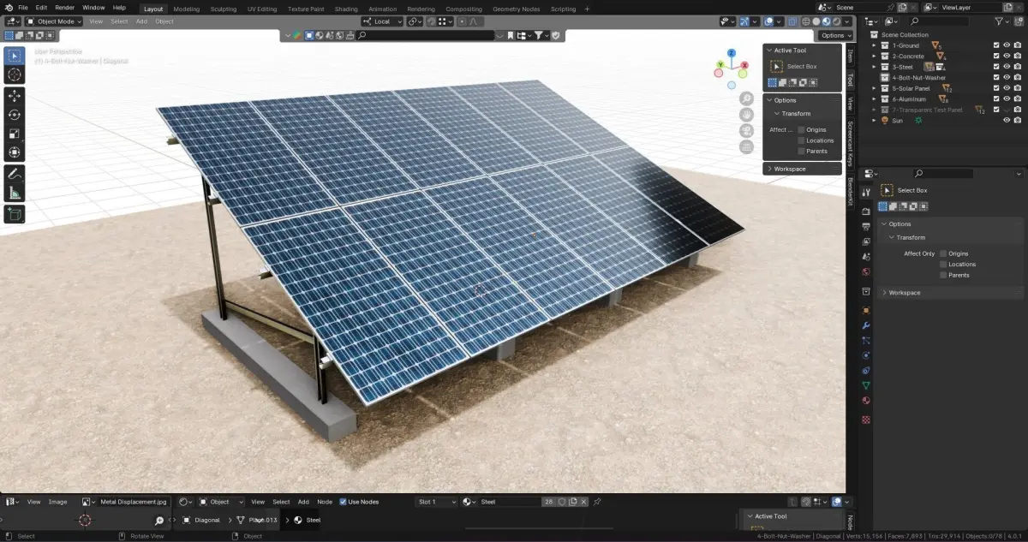Open the Object Mode dropdown
Viewport: 1028px width, 542px height.
pos(54,21)
